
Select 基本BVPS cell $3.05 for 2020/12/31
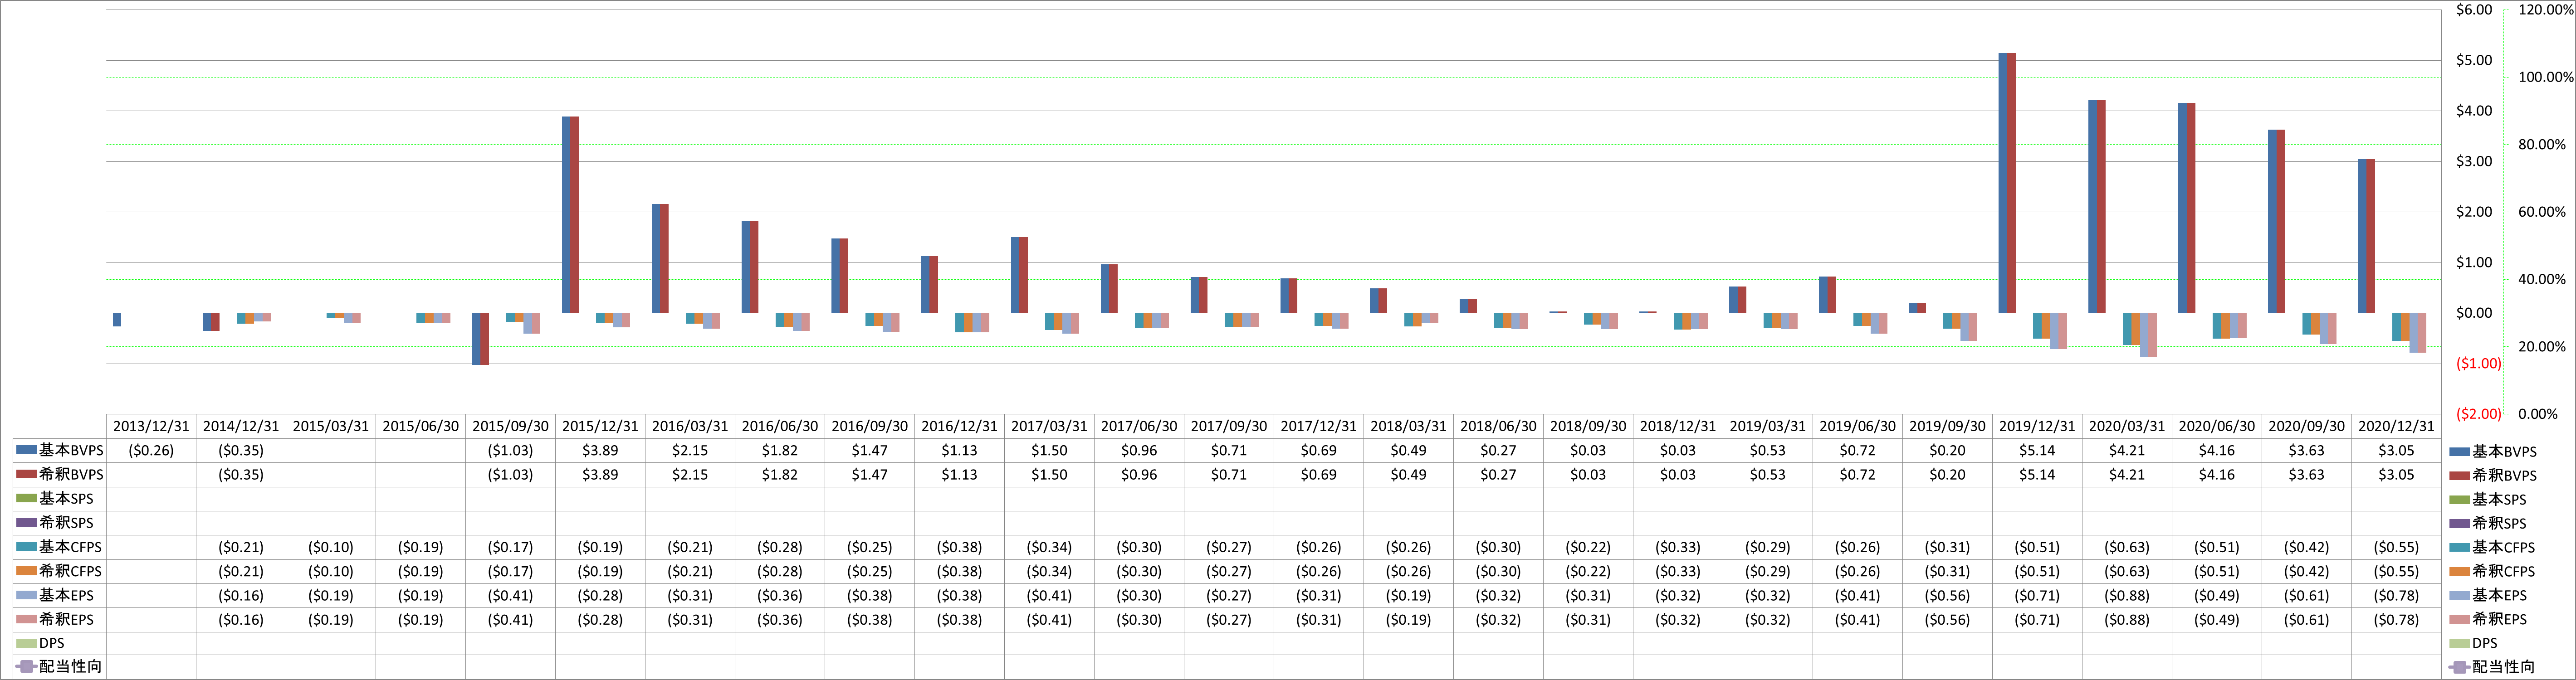click(x=2396, y=451)
